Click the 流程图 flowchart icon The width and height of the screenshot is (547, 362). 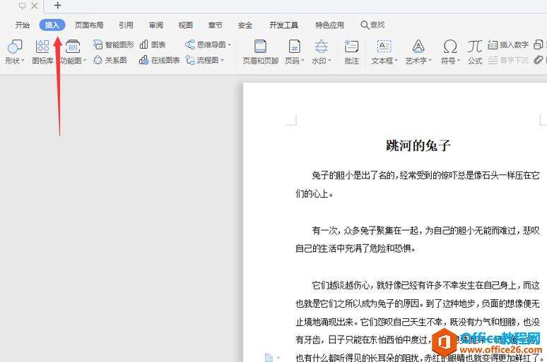[x=190, y=60]
